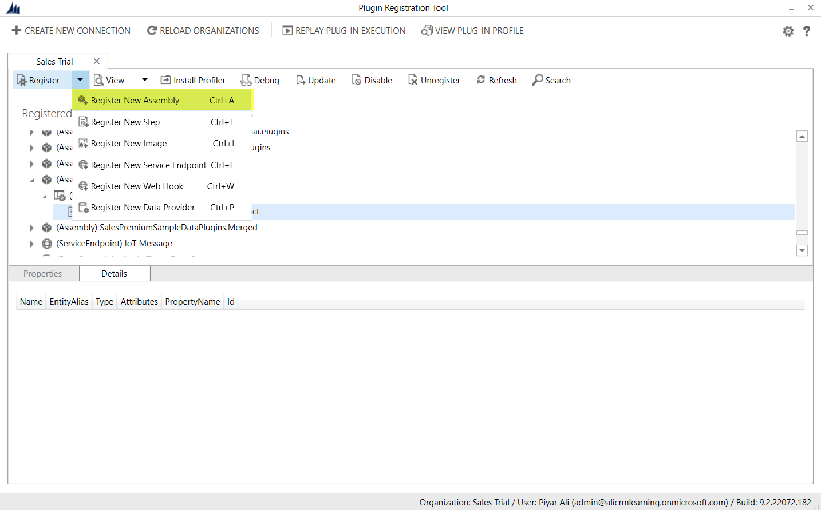Click the application logo in title bar

pyautogui.click(x=13, y=8)
